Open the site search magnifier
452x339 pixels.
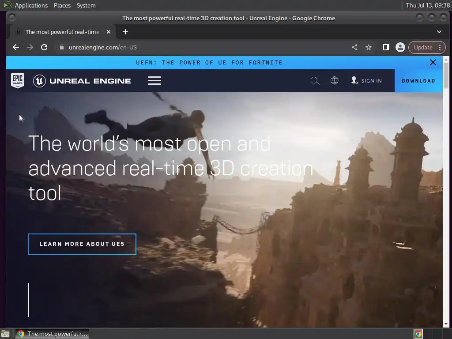click(x=315, y=81)
